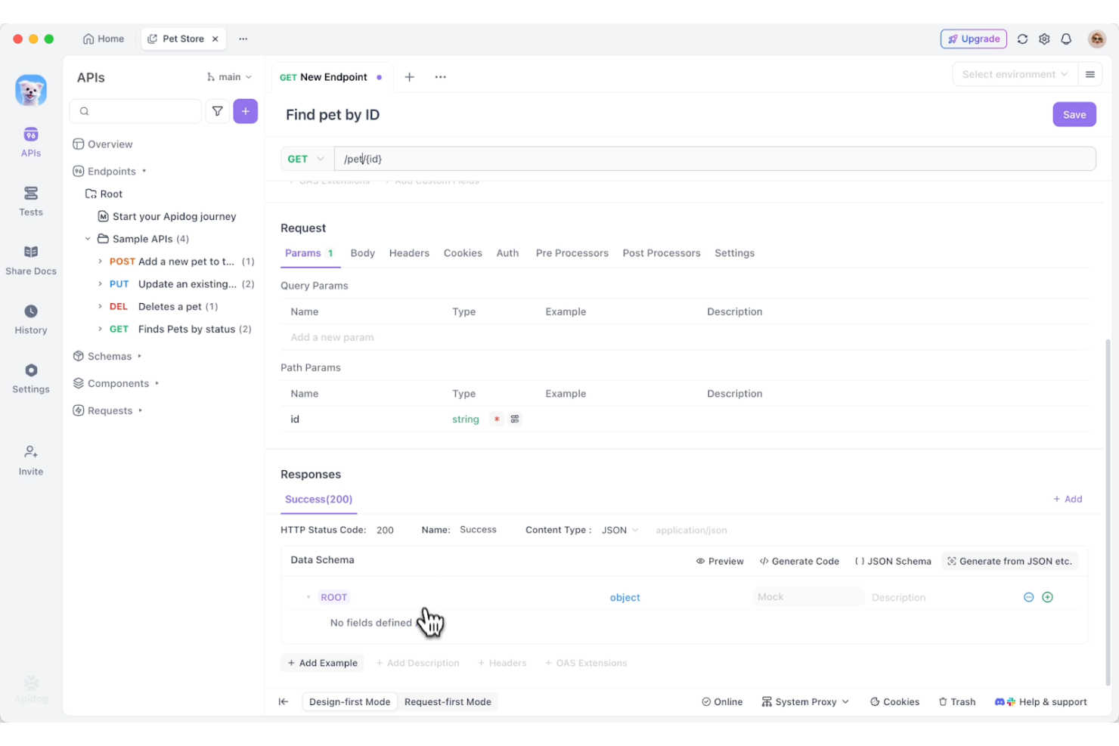Click the Invite members icon

click(31, 451)
